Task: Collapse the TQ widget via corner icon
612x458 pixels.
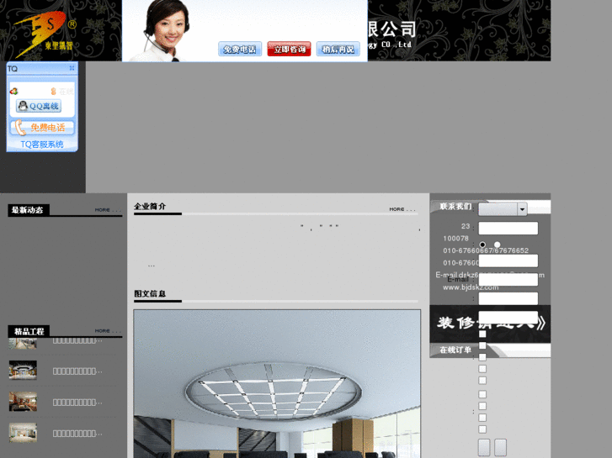Action: (72, 68)
